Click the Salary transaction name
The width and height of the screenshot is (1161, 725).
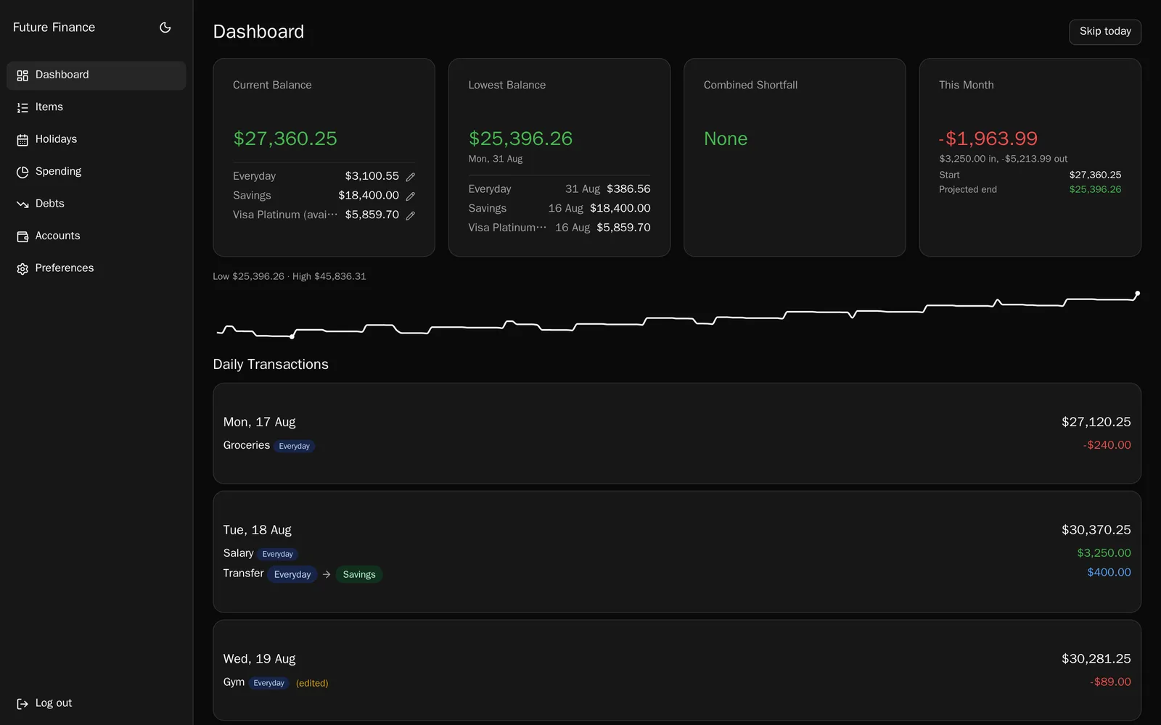click(x=239, y=553)
